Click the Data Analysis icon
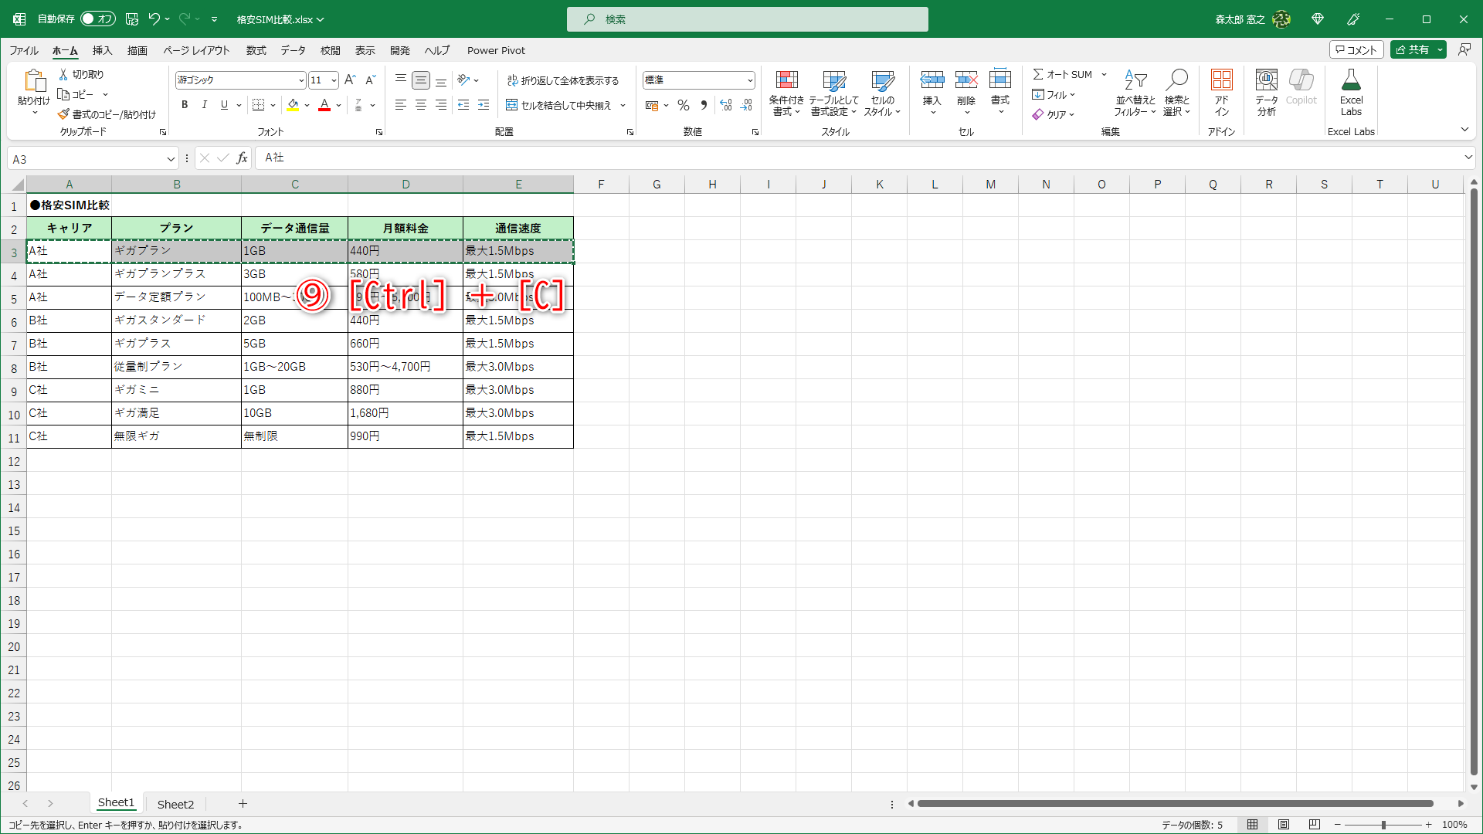Image resolution: width=1483 pixels, height=834 pixels. click(1266, 80)
